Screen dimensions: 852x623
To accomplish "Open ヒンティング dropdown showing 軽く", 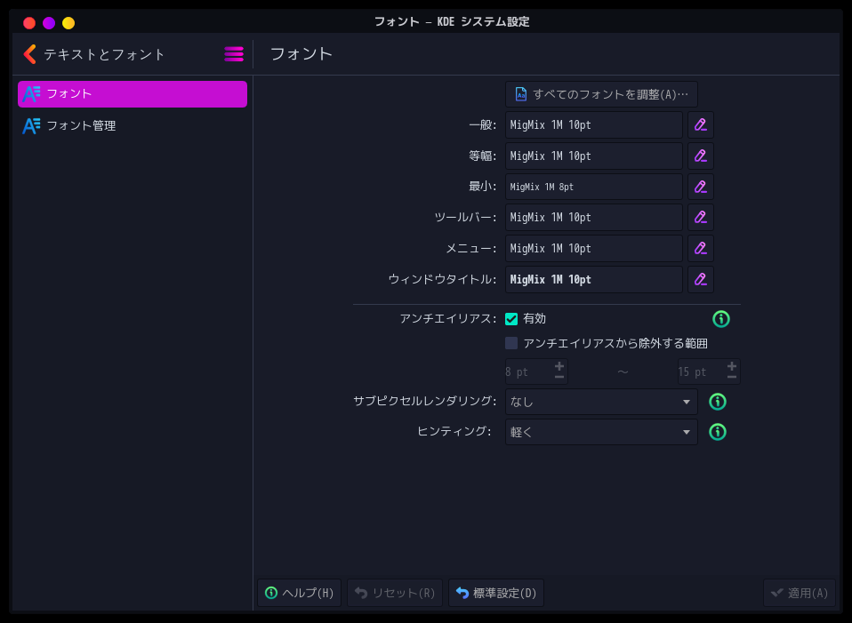I will coord(601,432).
